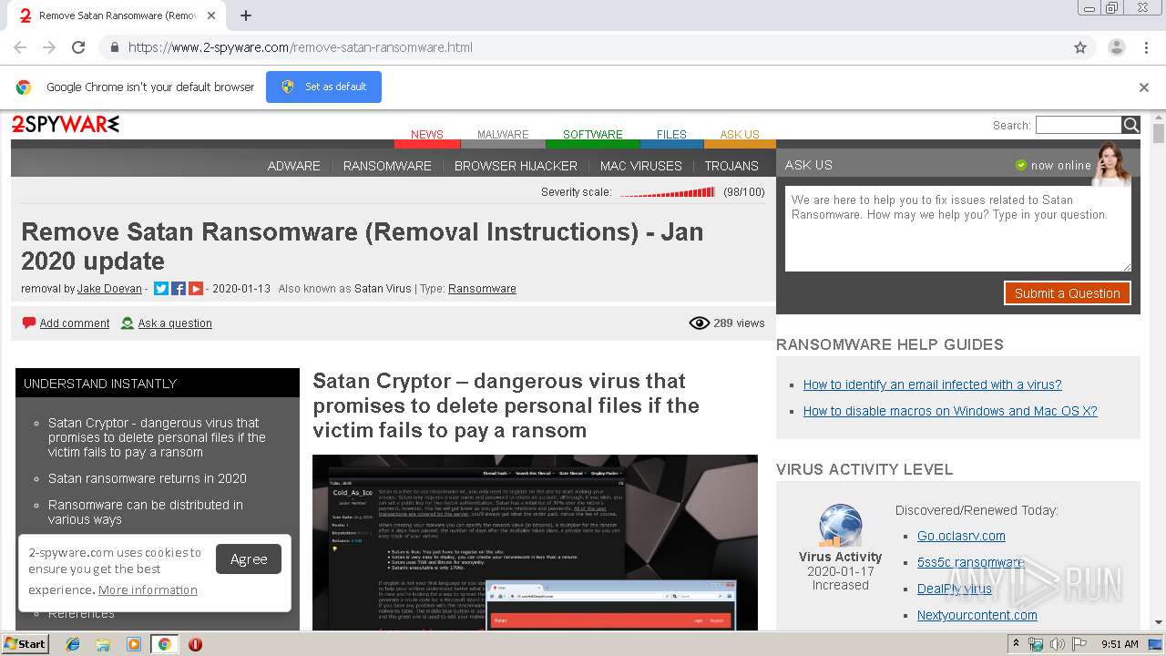Select ADWARE category
The height and width of the screenshot is (656, 1166).
pos(294,166)
